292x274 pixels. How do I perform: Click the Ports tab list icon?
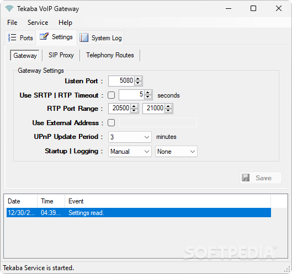(12, 37)
